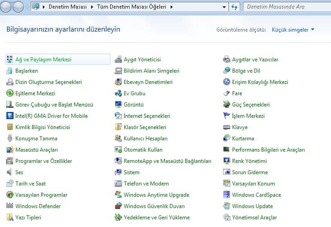Viewport: 331px width, 227px height.
Task: Open Otomatik Kullan link
Action: [x=143, y=149]
